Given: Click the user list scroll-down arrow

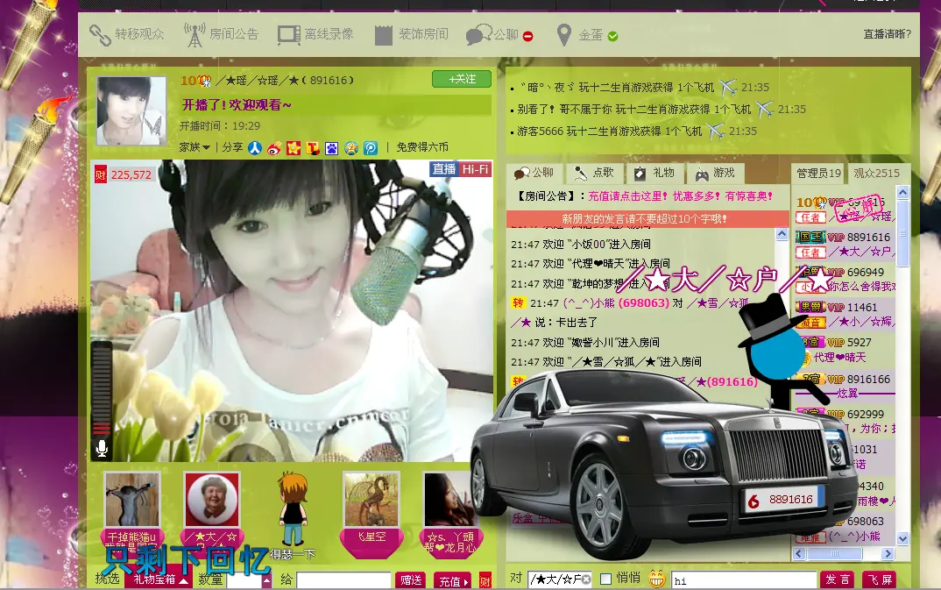Looking at the screenshot, I should pos(902,538).
